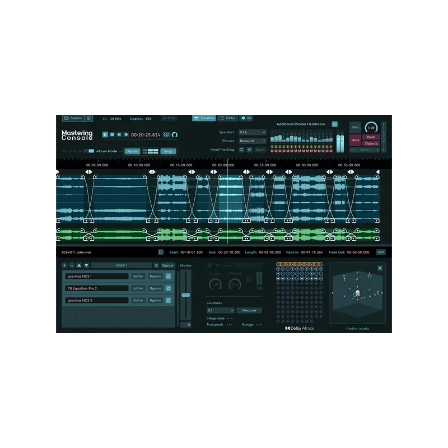Viewport: 448px width, 448px height.
Task: Click the play icon beside 20241211_adm.wav
Action: coord(161,252)
